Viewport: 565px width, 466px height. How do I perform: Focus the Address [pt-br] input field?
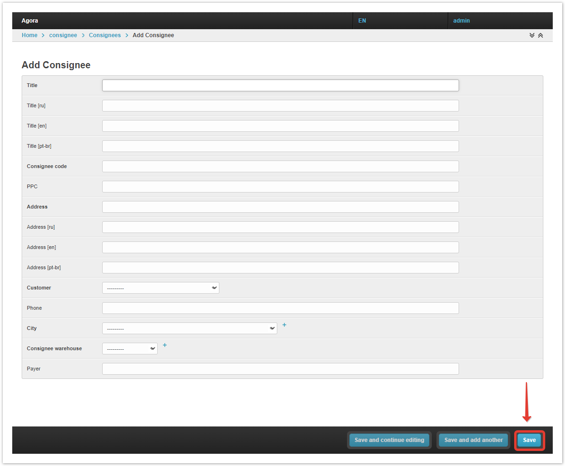click(281, 267)
